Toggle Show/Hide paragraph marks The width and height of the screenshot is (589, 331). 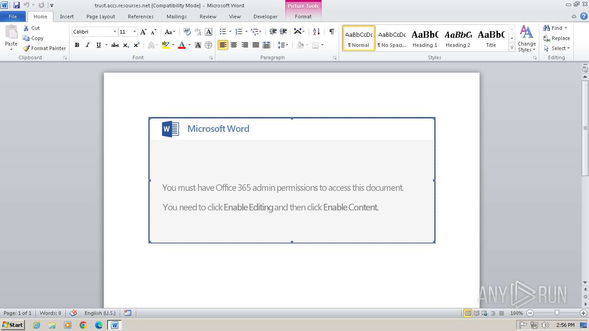click(331, 32)
